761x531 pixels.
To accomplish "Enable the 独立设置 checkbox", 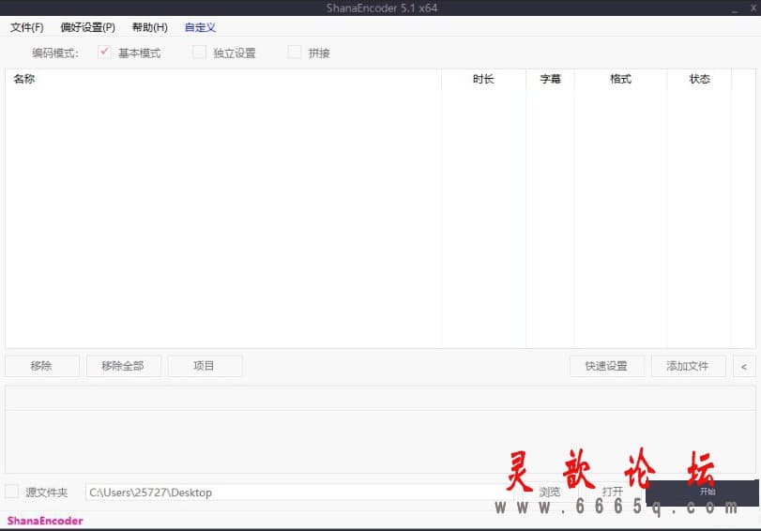I will pyautogui.click(x=199, y=52).
